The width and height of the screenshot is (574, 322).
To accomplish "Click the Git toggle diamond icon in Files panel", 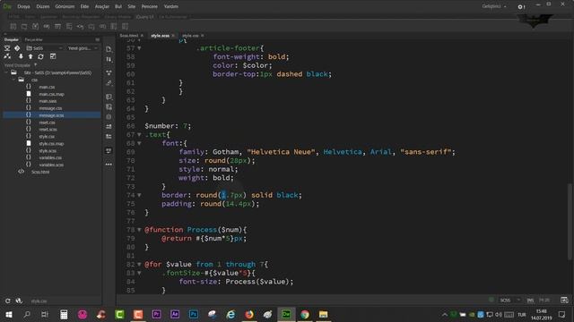I will pos(17,48).
